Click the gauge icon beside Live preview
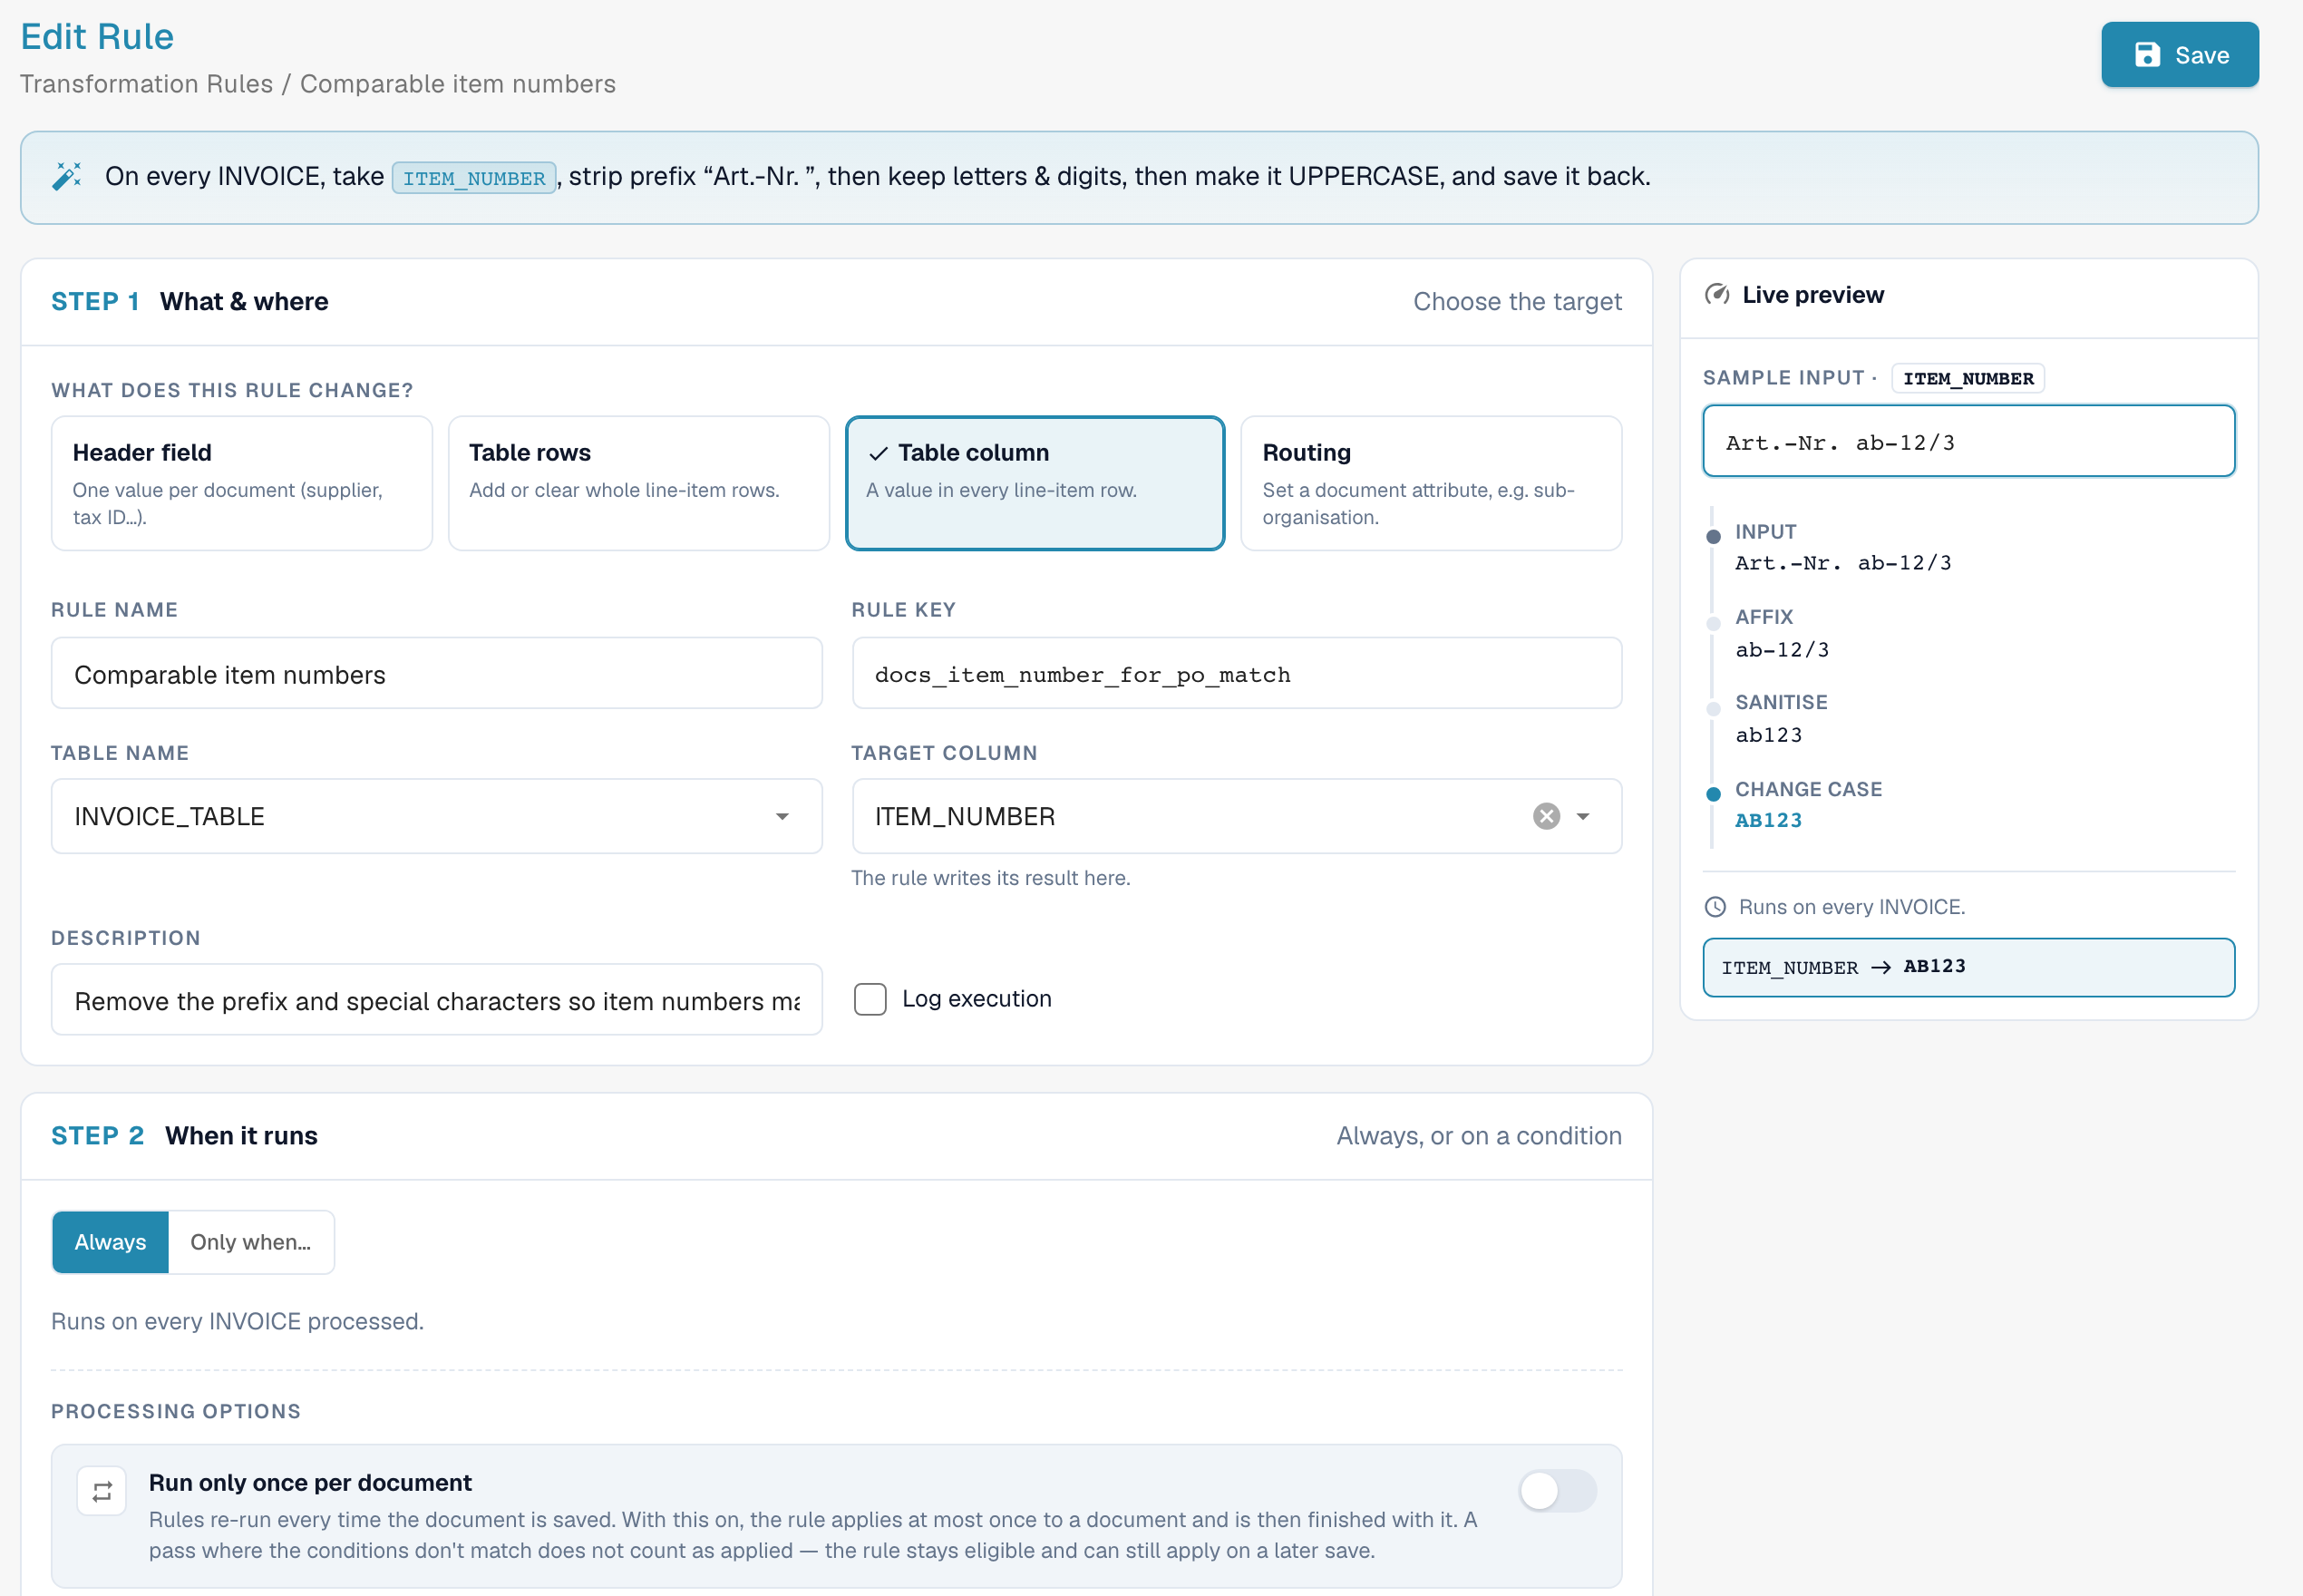Image resolution: width=2303 pixels, height=1596 pixels. click(1717, 294)
